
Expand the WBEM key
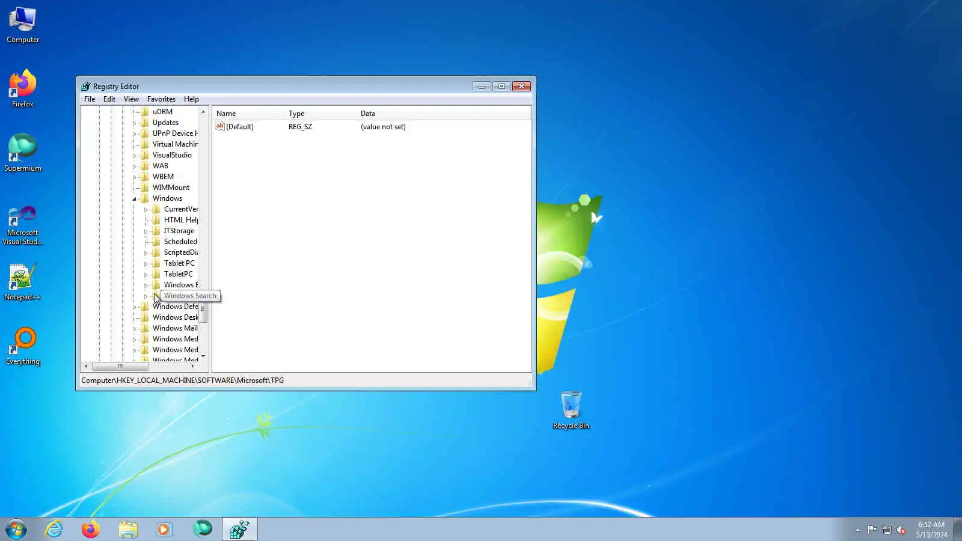coord(134,177)
